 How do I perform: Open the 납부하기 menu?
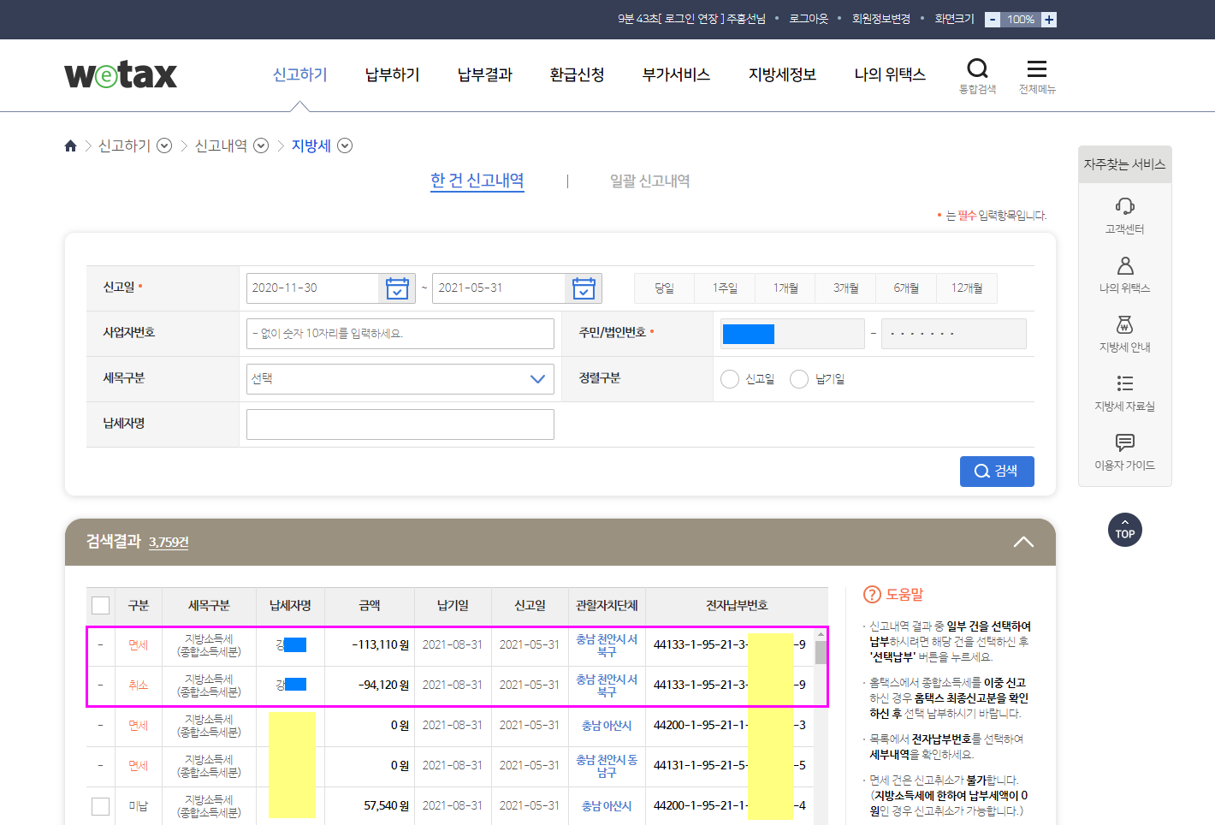392,75
